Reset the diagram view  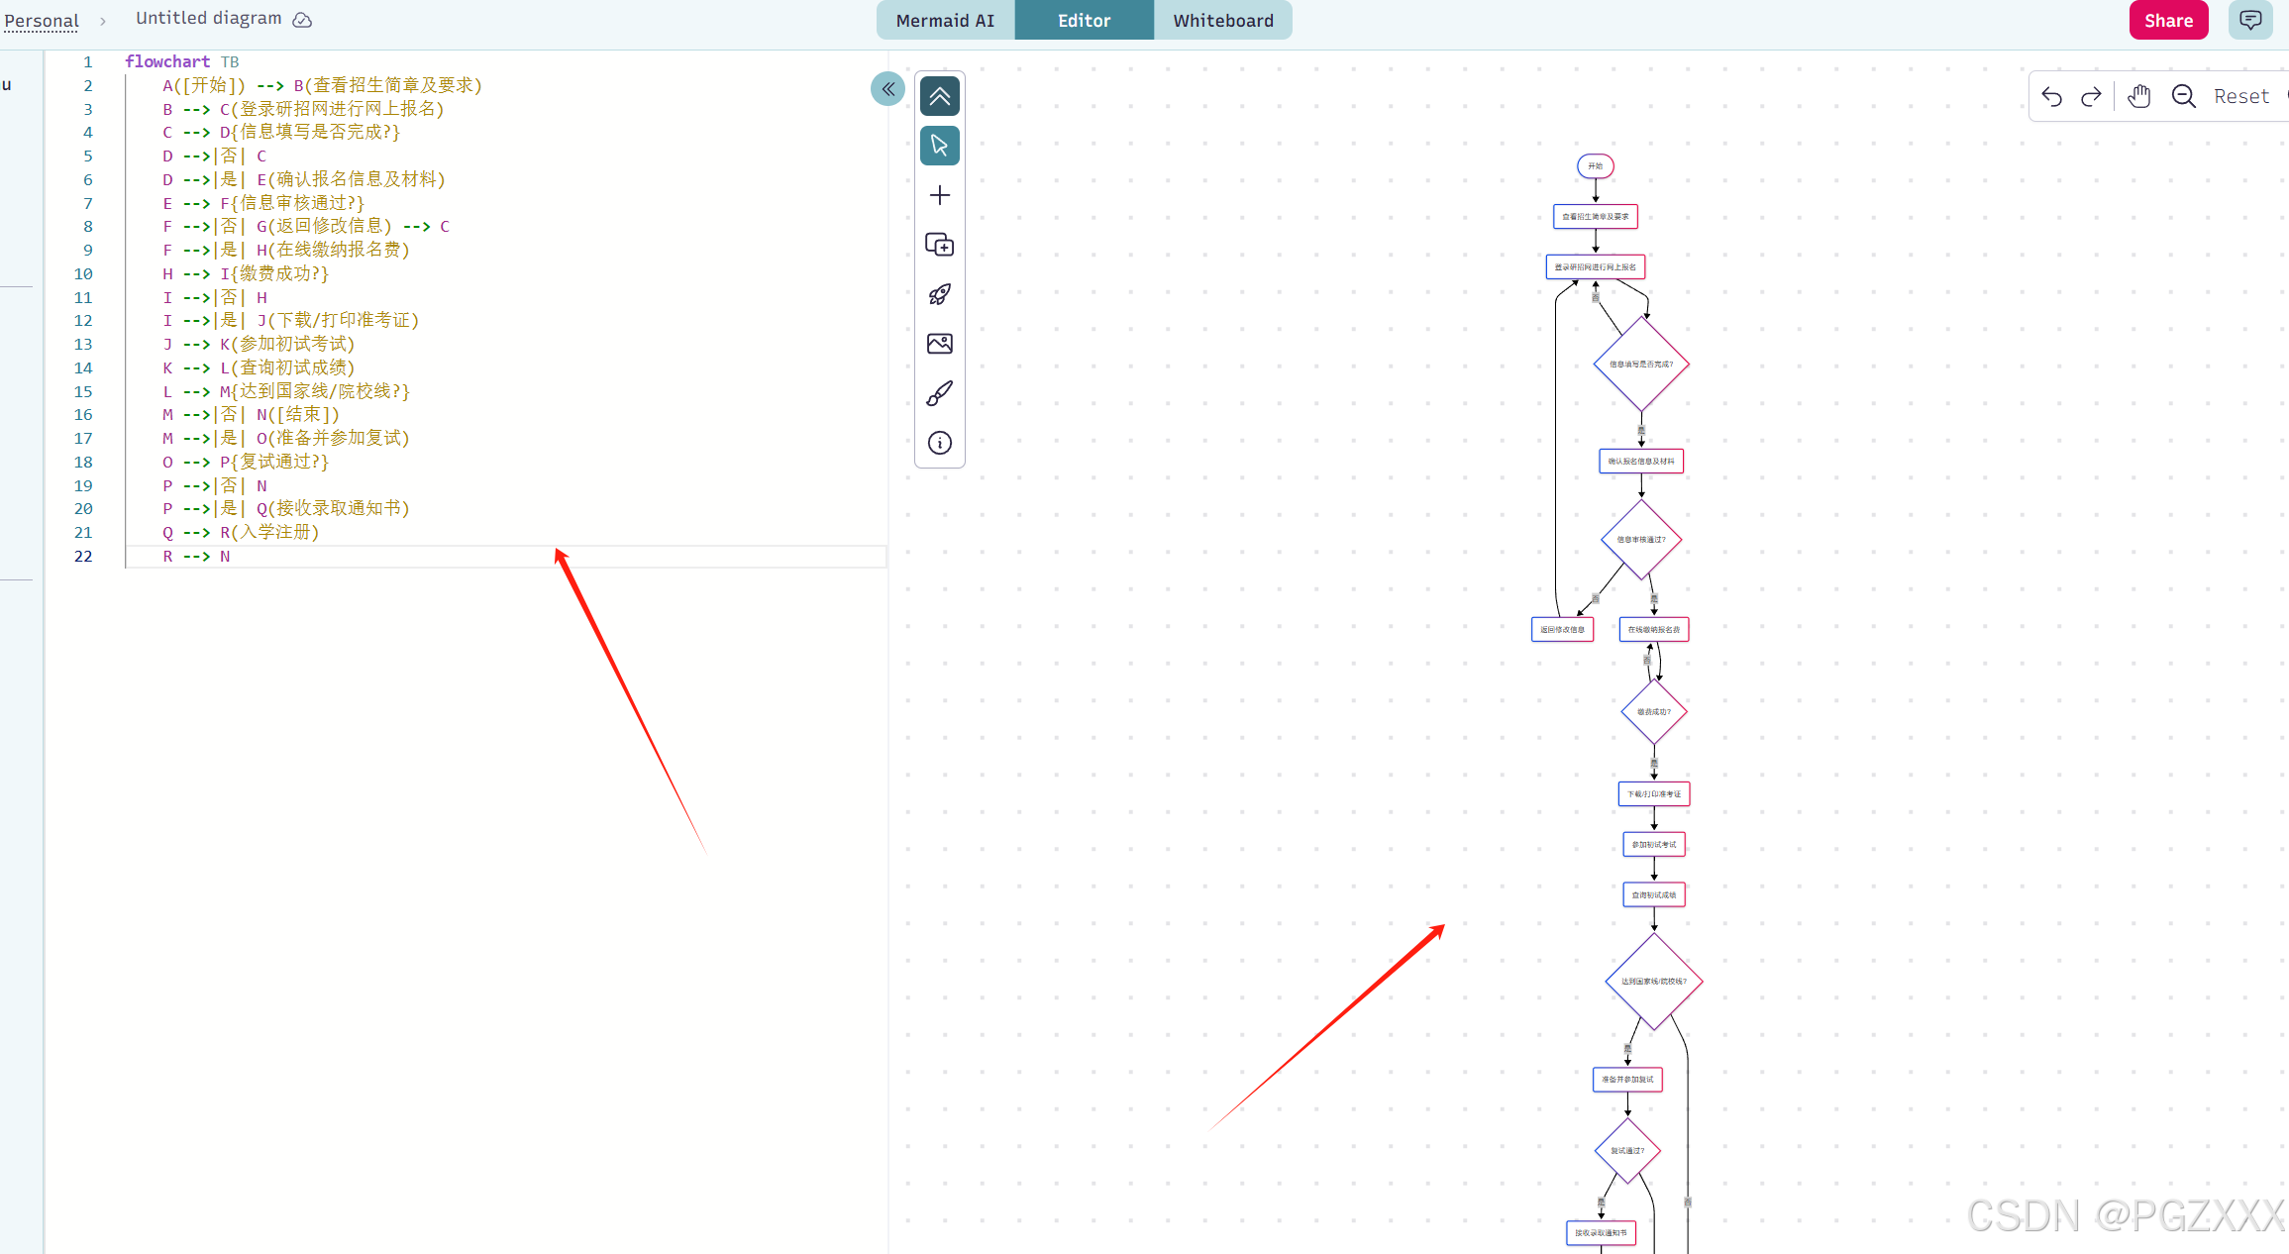[2240, 96]
